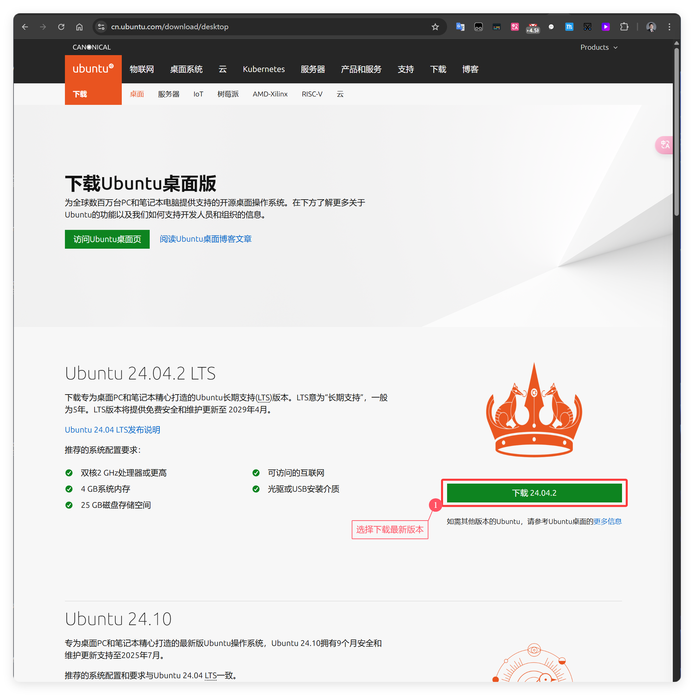694x695 pixels.
Task: Go to the browser home page icon
Action: point(79,27)
